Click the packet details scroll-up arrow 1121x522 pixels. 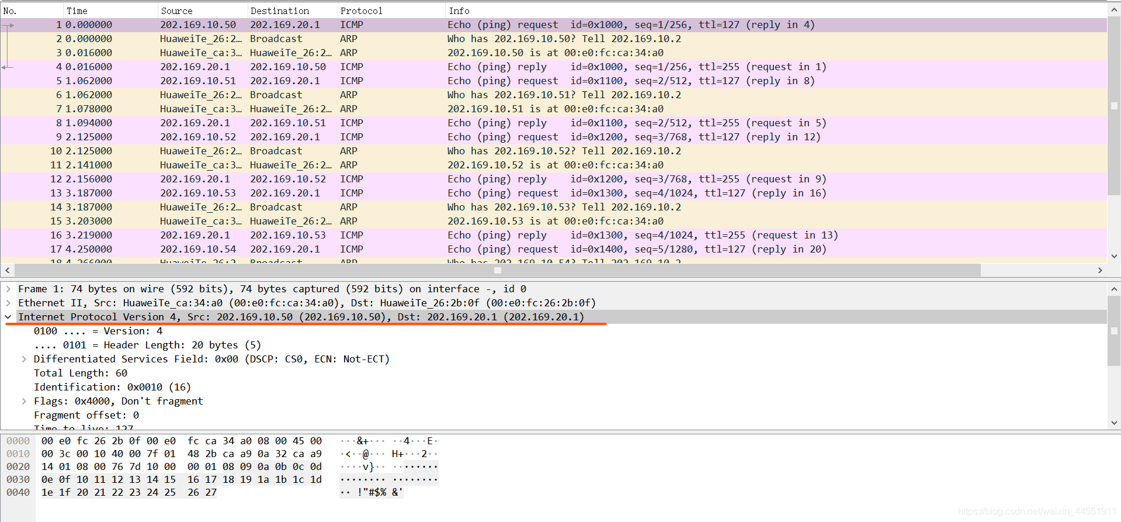pos(1114,289)
